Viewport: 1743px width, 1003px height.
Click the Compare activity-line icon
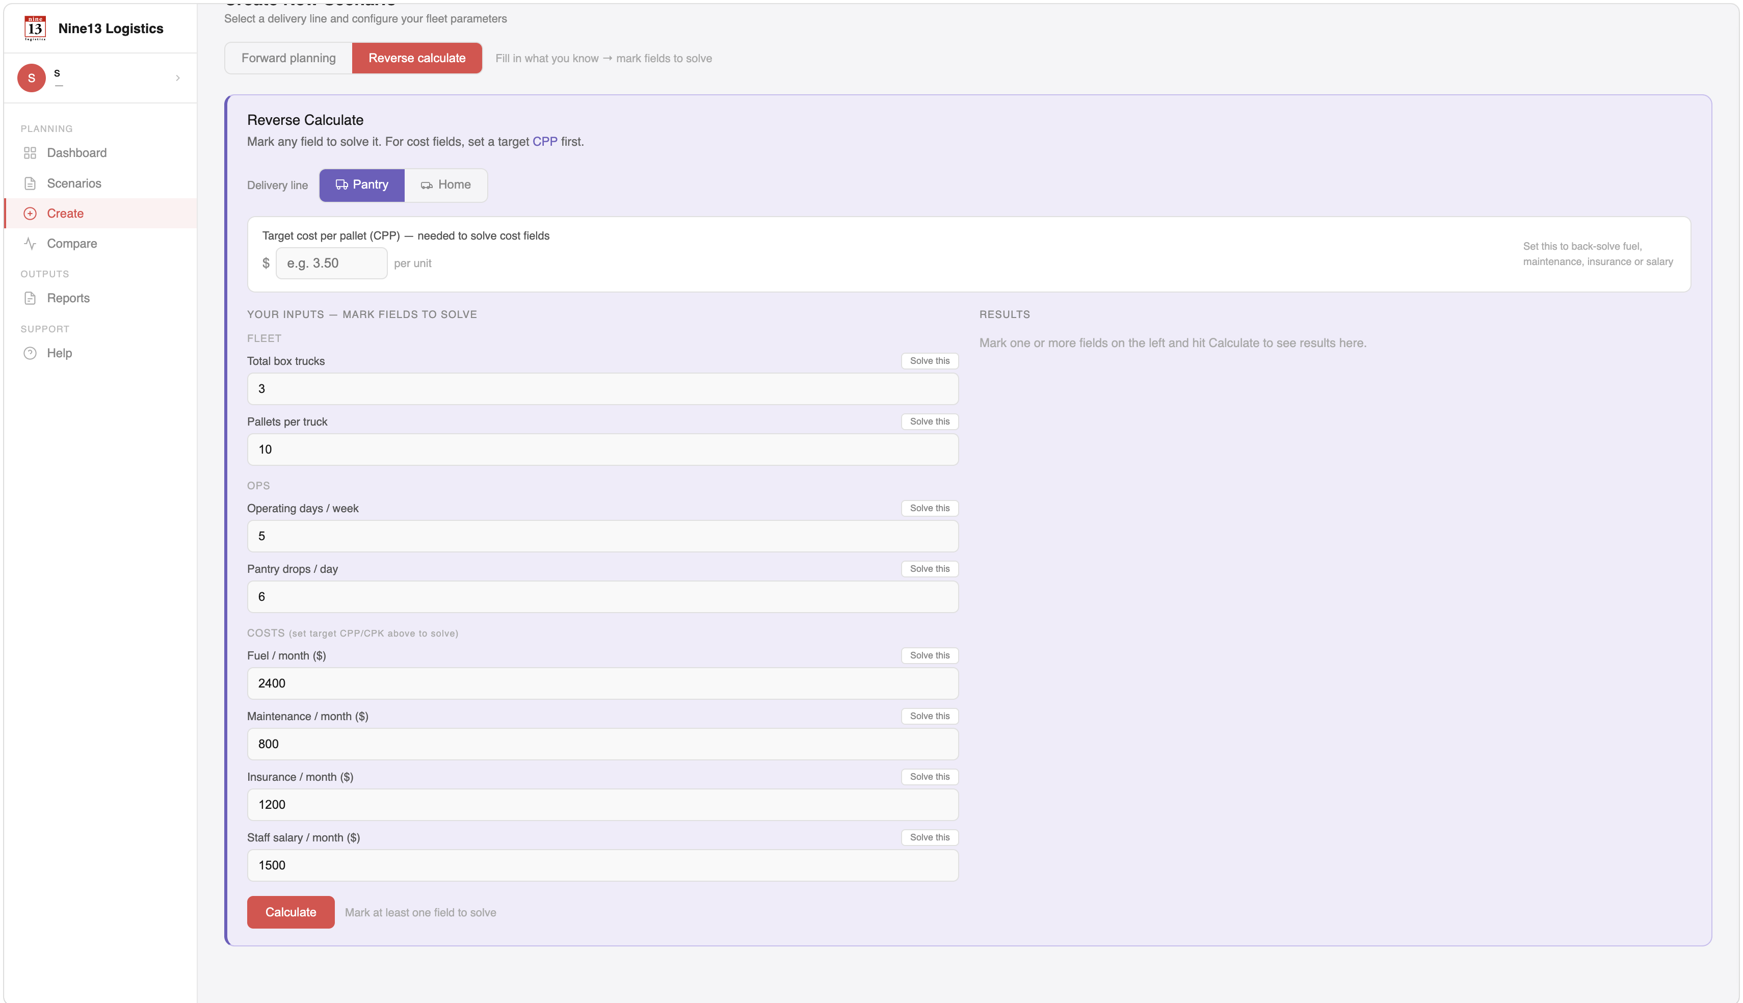30,243
